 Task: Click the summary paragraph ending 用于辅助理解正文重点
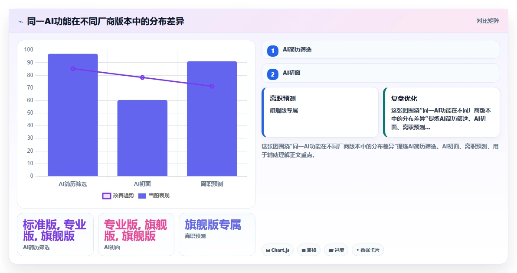point(380,151)
